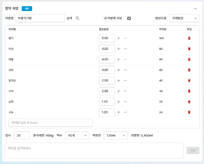The width and height of the screenshot is (204, 164).
Task: Decrease 백출 dosage with minus button
Action: click(x=125, y=59)
